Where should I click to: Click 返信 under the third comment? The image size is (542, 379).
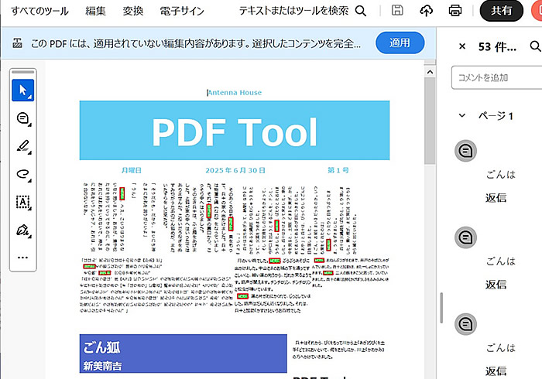click(x=496, y=371)
